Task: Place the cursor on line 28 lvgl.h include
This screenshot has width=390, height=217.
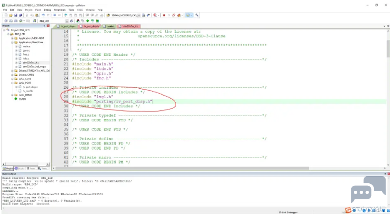Action: point(92,97)
